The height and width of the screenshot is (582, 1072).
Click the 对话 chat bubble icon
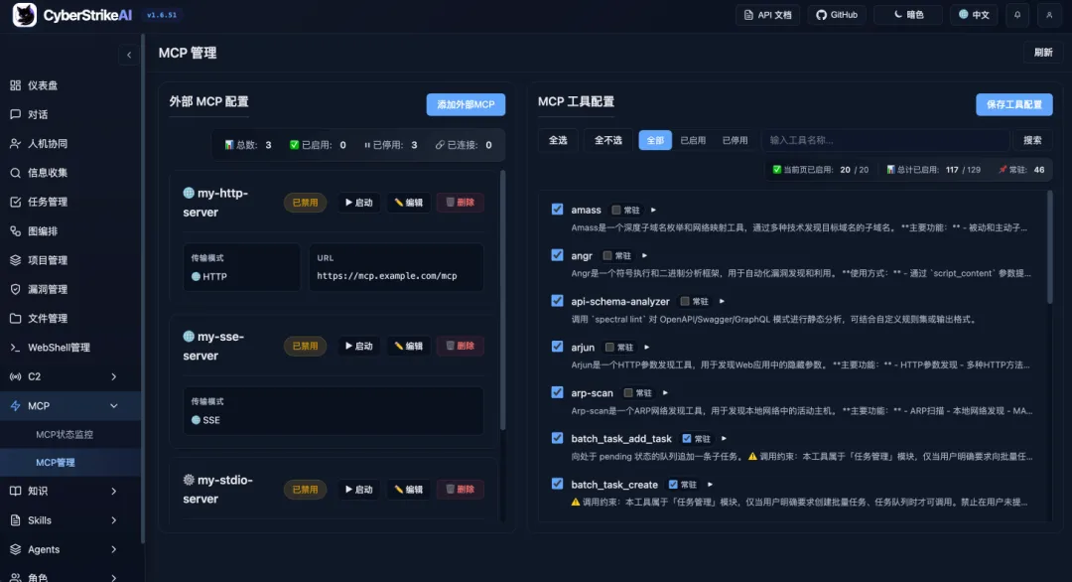pyautogui.click(x=15, y=114)
